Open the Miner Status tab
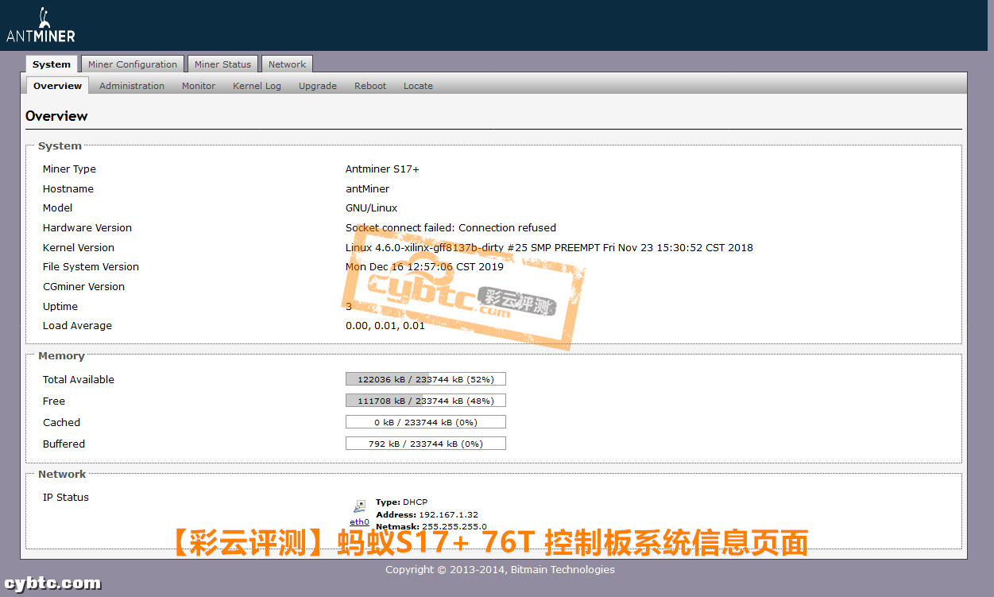Image resolution: width=994 pixels, height=597 pixels. (x=222, y=64)
